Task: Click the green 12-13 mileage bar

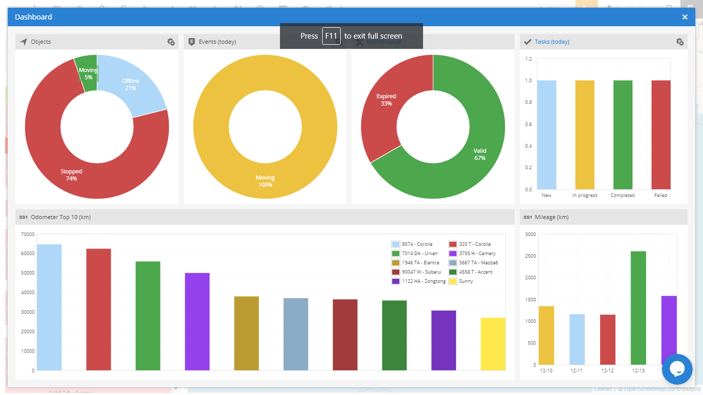Action: click(x=638, y=308)
